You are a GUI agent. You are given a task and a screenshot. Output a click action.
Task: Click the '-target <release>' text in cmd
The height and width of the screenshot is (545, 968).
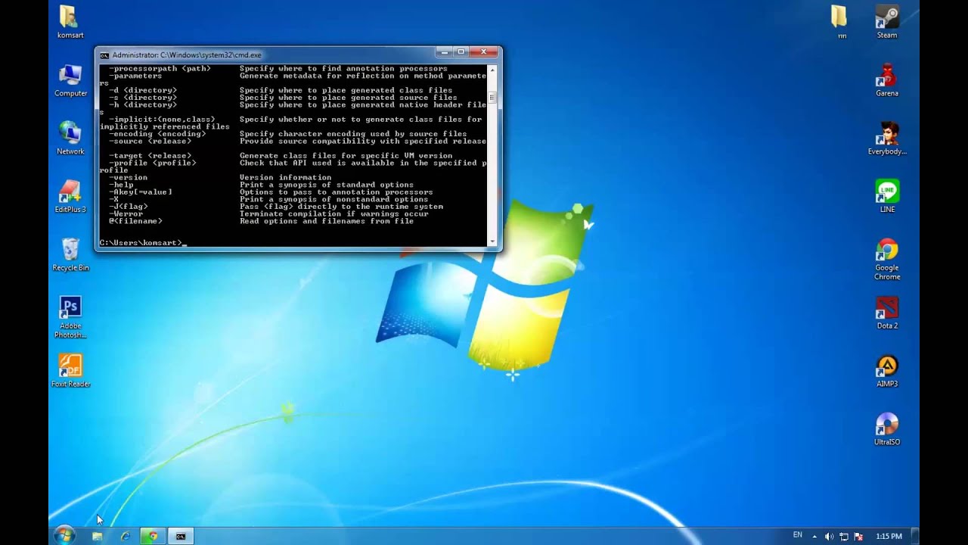(x=150, y=156)
